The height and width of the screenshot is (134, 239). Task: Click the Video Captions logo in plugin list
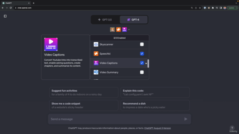click(x=96, y=63)
